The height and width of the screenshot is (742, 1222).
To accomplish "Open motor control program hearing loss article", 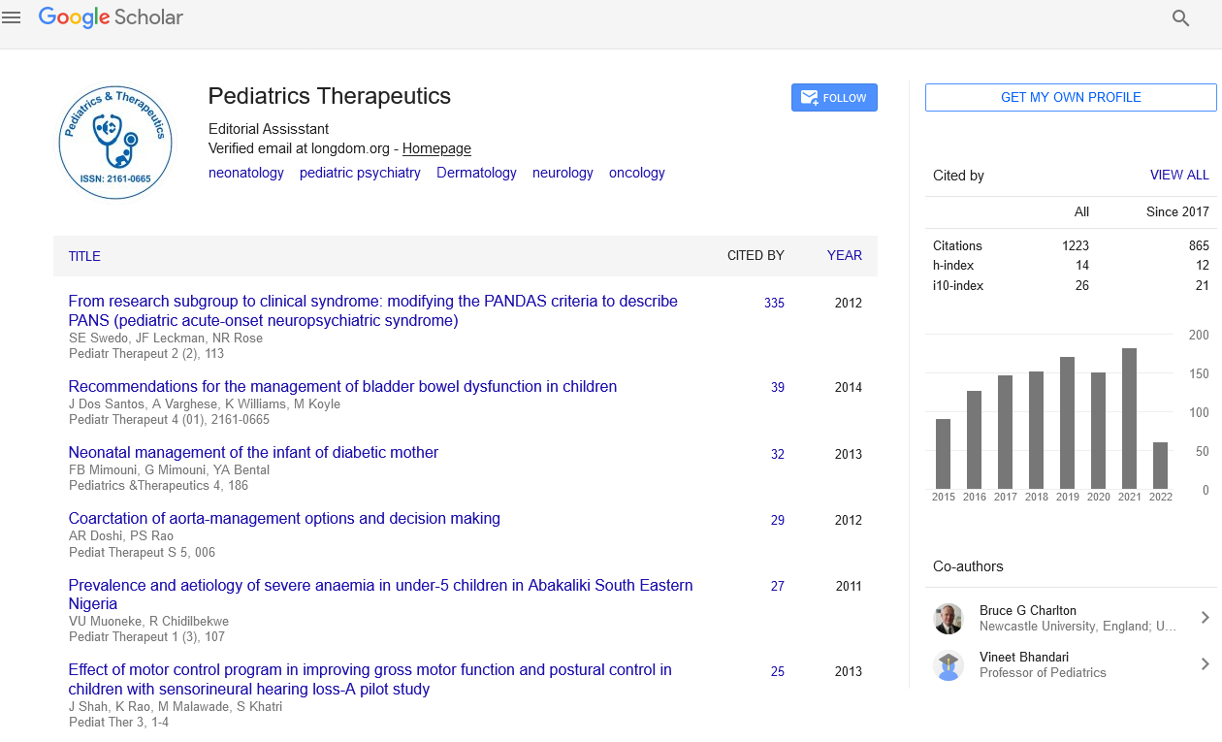I will (x=370, y=679).
